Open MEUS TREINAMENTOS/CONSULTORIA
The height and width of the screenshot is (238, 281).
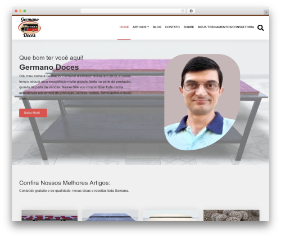(x=226, y=27)
